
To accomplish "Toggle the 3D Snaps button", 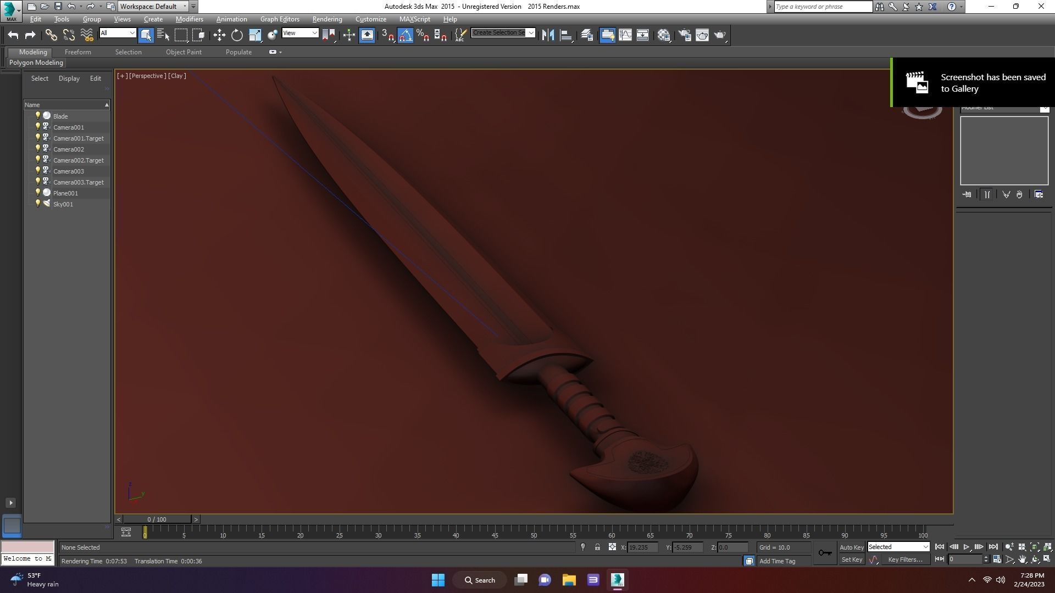I will tap(388, 35).
